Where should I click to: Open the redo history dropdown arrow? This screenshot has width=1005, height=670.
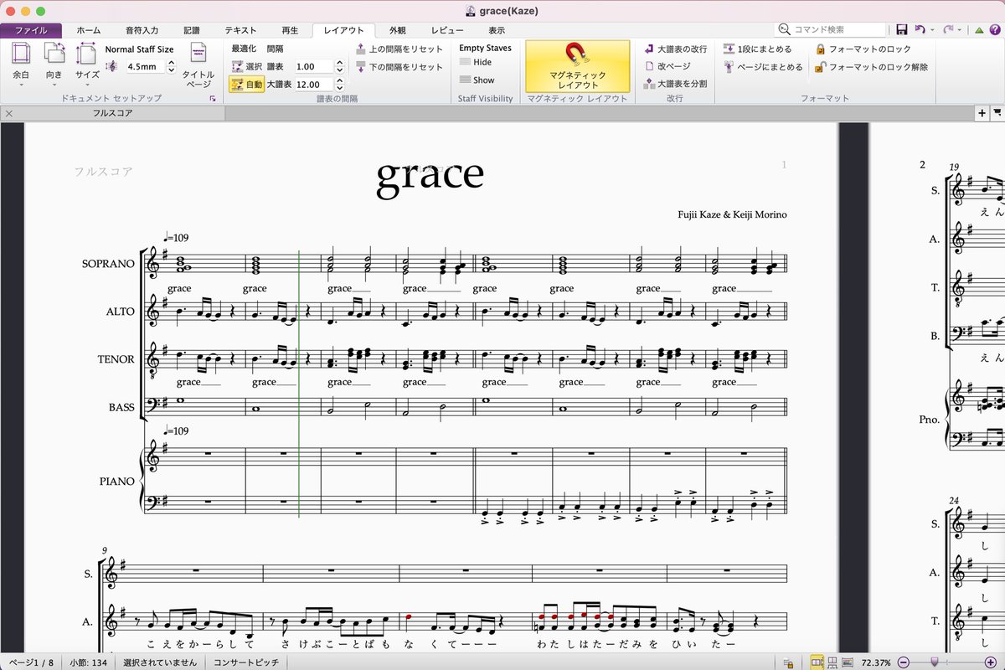960,30
